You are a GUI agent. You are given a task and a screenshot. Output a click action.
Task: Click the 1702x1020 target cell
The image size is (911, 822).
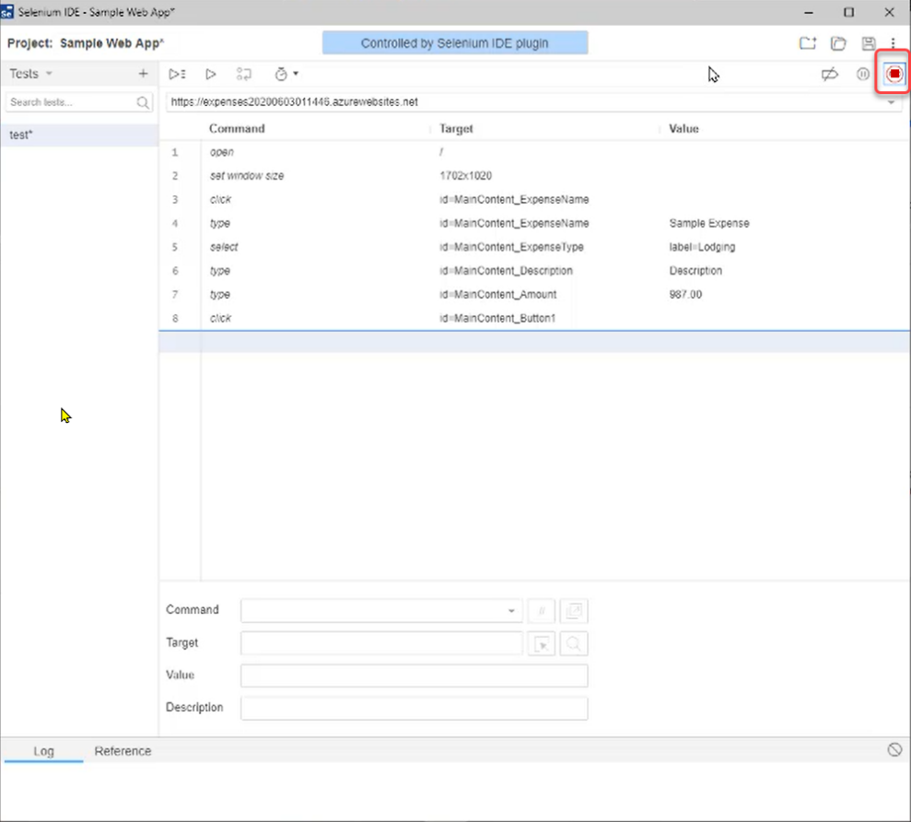[465, 176]
